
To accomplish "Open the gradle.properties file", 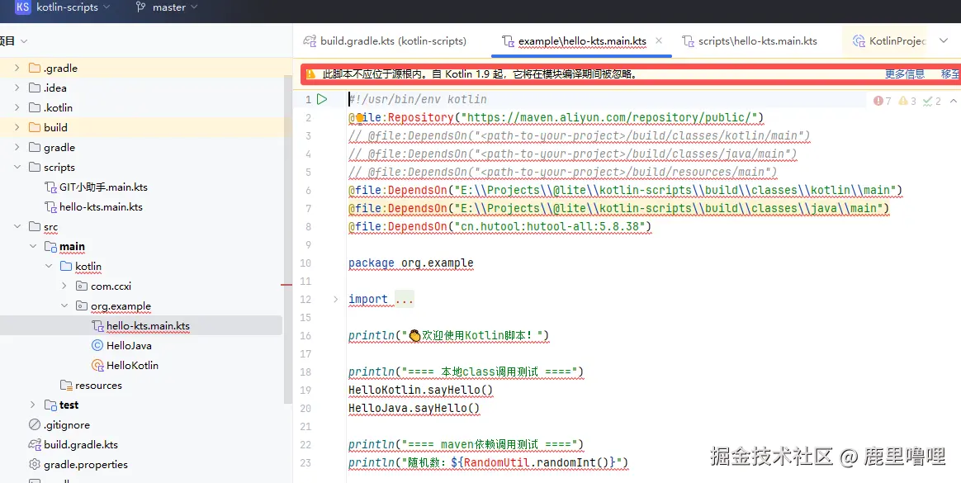I will pos(86,465).
